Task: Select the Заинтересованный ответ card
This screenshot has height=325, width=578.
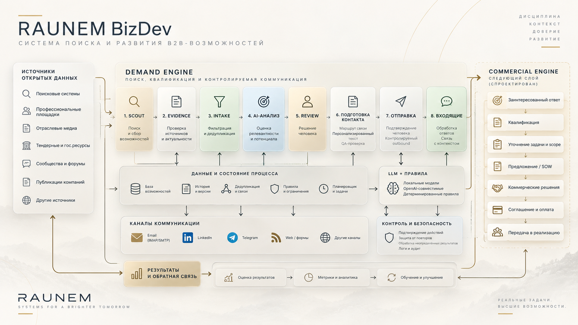Action: click(x=525, y=100)
